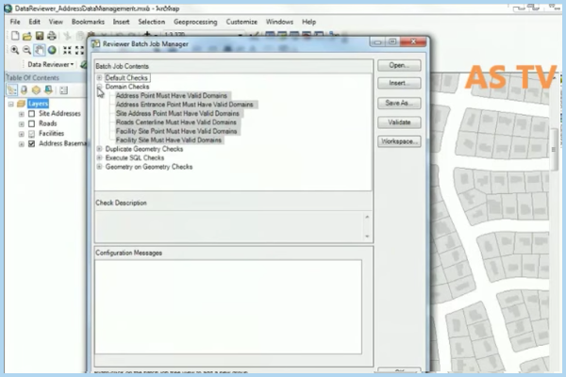Uncheck the Address Basemap layer checkbox

coord(32,144)
